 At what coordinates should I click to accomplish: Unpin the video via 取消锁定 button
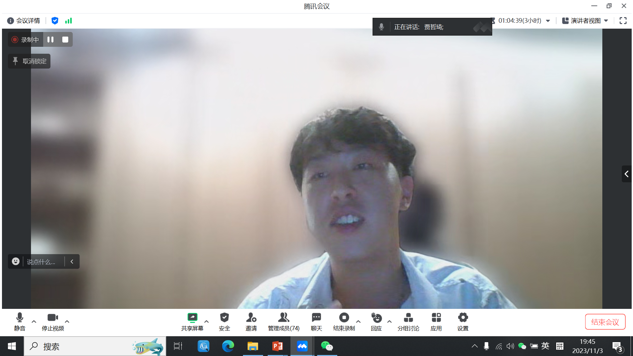click(29, 61)
